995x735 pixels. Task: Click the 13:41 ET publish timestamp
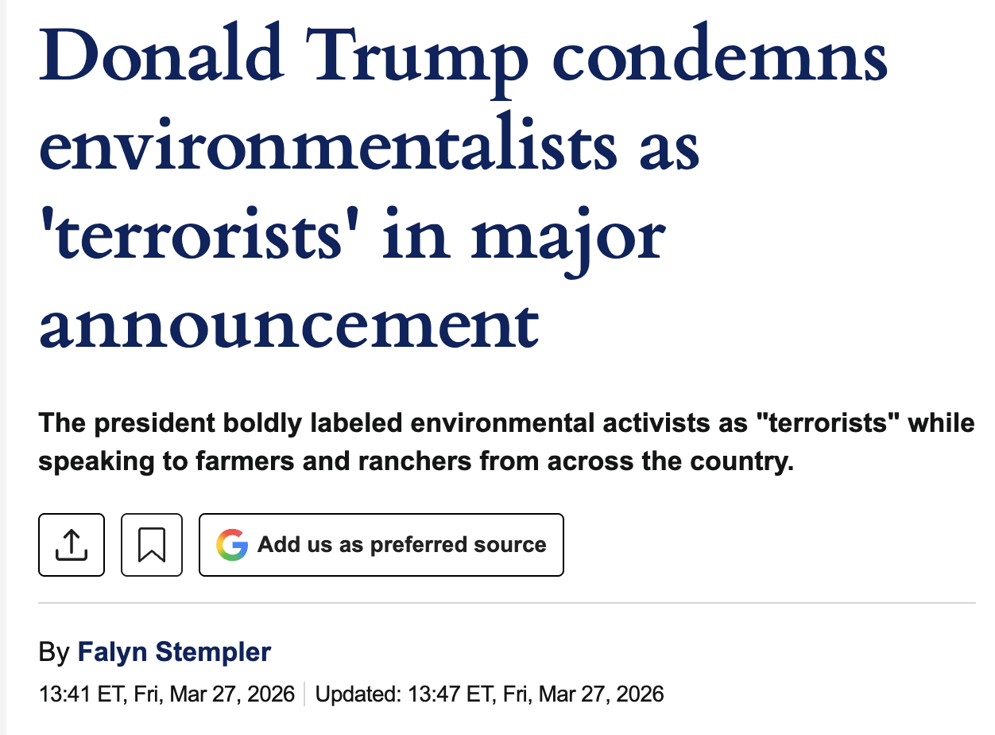[x=166, y=694]
